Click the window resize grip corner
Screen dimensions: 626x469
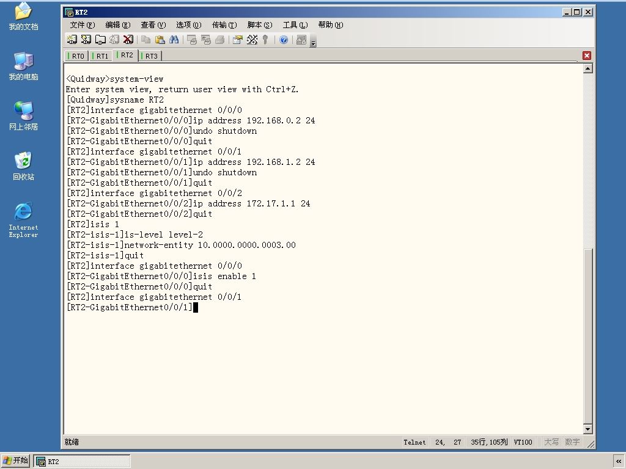coord(591,443)
